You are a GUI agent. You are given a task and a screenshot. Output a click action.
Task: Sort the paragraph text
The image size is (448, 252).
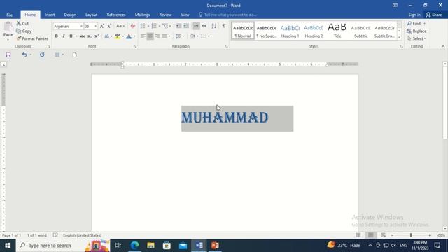point(213,26)
